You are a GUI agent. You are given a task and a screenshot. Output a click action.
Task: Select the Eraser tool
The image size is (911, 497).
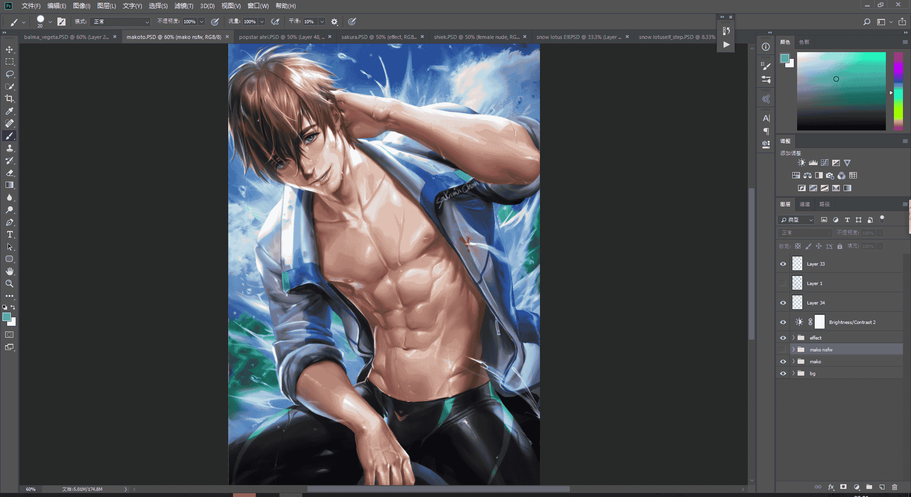pos(9,173)
